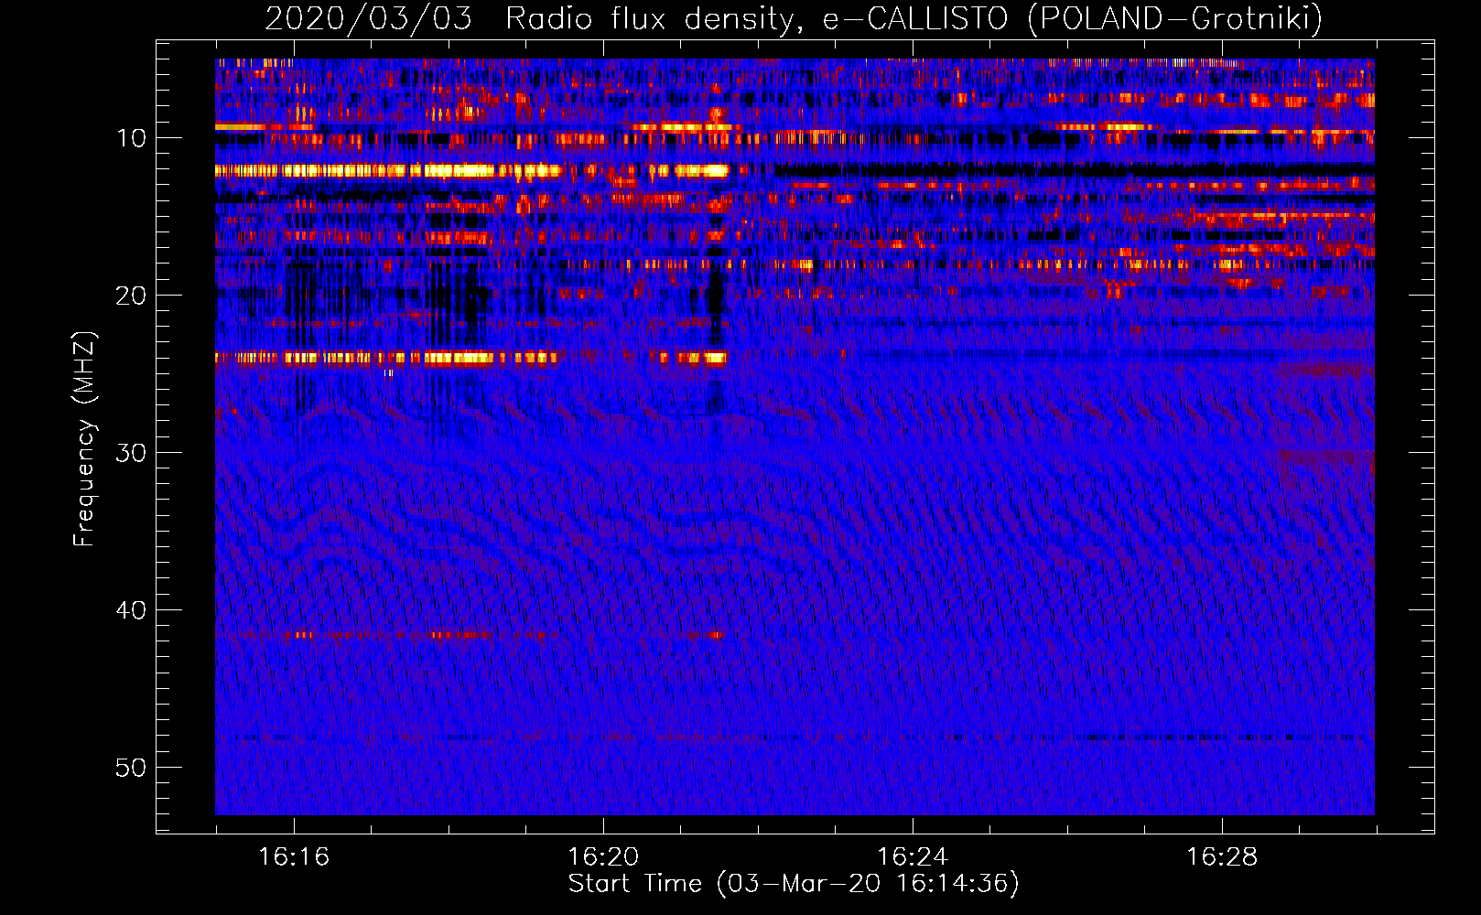Select the 16:24 time axis label
This screenshot has width=1481, height=915.
point(913,857)
